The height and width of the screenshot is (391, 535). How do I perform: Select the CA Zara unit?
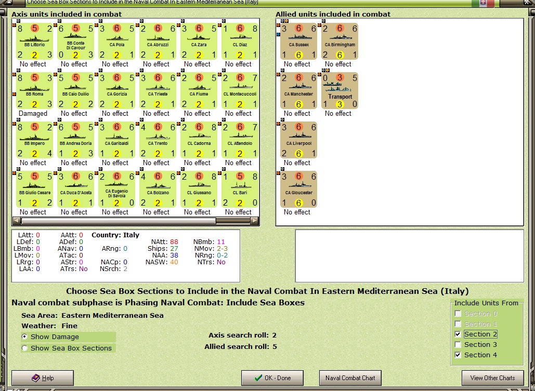click(199, 42)
